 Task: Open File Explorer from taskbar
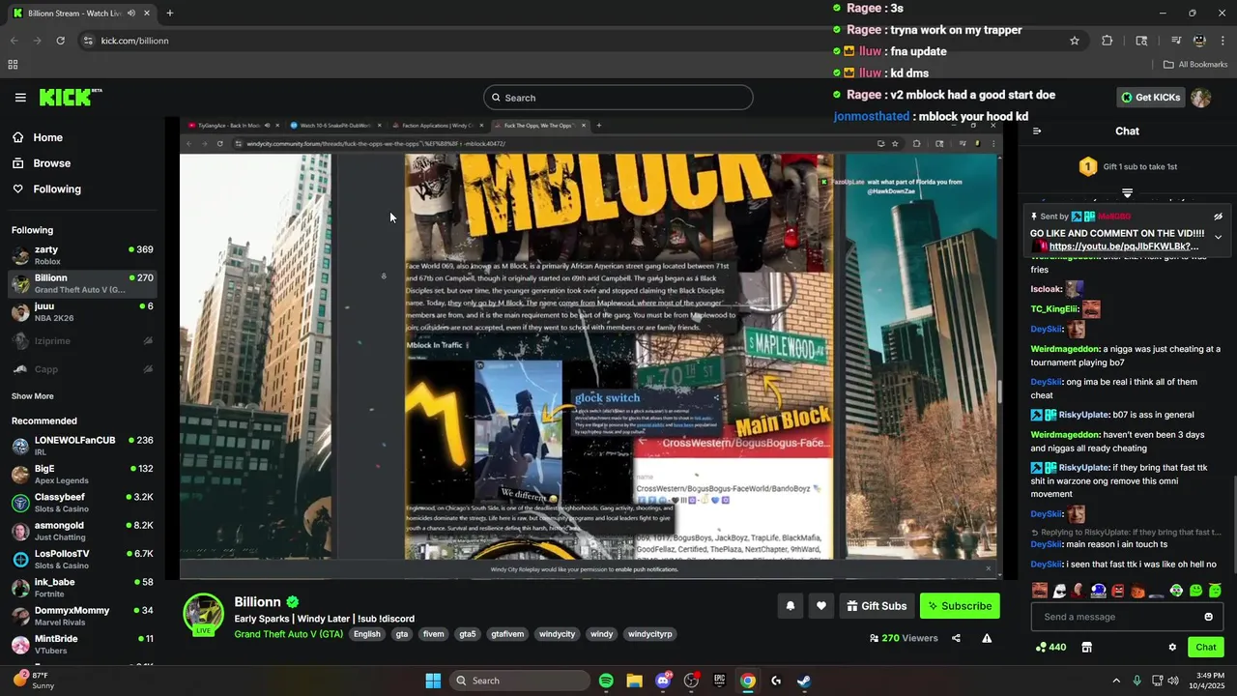[x=634, y=681]
